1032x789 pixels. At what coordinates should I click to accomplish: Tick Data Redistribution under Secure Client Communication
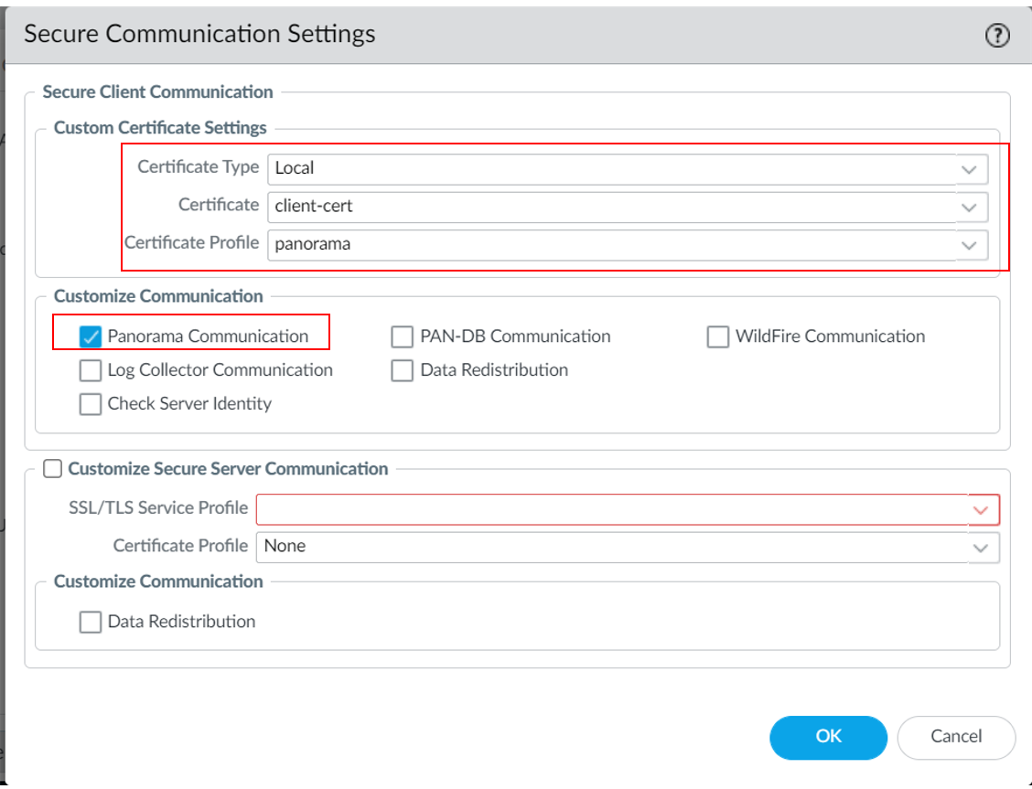tap(402, 370)
